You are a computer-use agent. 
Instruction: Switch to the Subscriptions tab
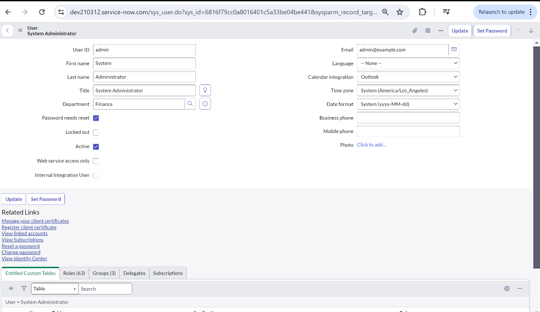pos(168,273)
